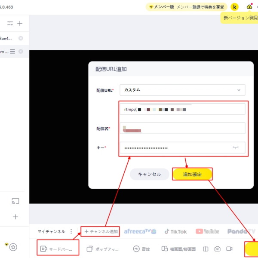Open the star badge icon at bottom left
258x258 pixels.
pos(13,247)
